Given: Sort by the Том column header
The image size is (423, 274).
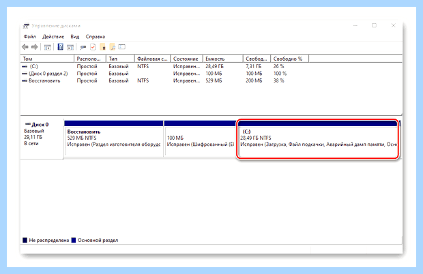Looking at the screenshot, I should pos(47,59).
